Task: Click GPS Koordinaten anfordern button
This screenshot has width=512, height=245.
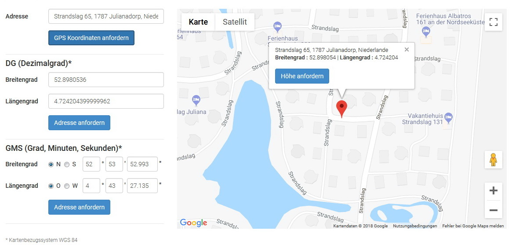Action: [x=91, y=38]
